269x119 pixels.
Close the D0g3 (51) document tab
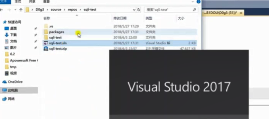[241, 13]
